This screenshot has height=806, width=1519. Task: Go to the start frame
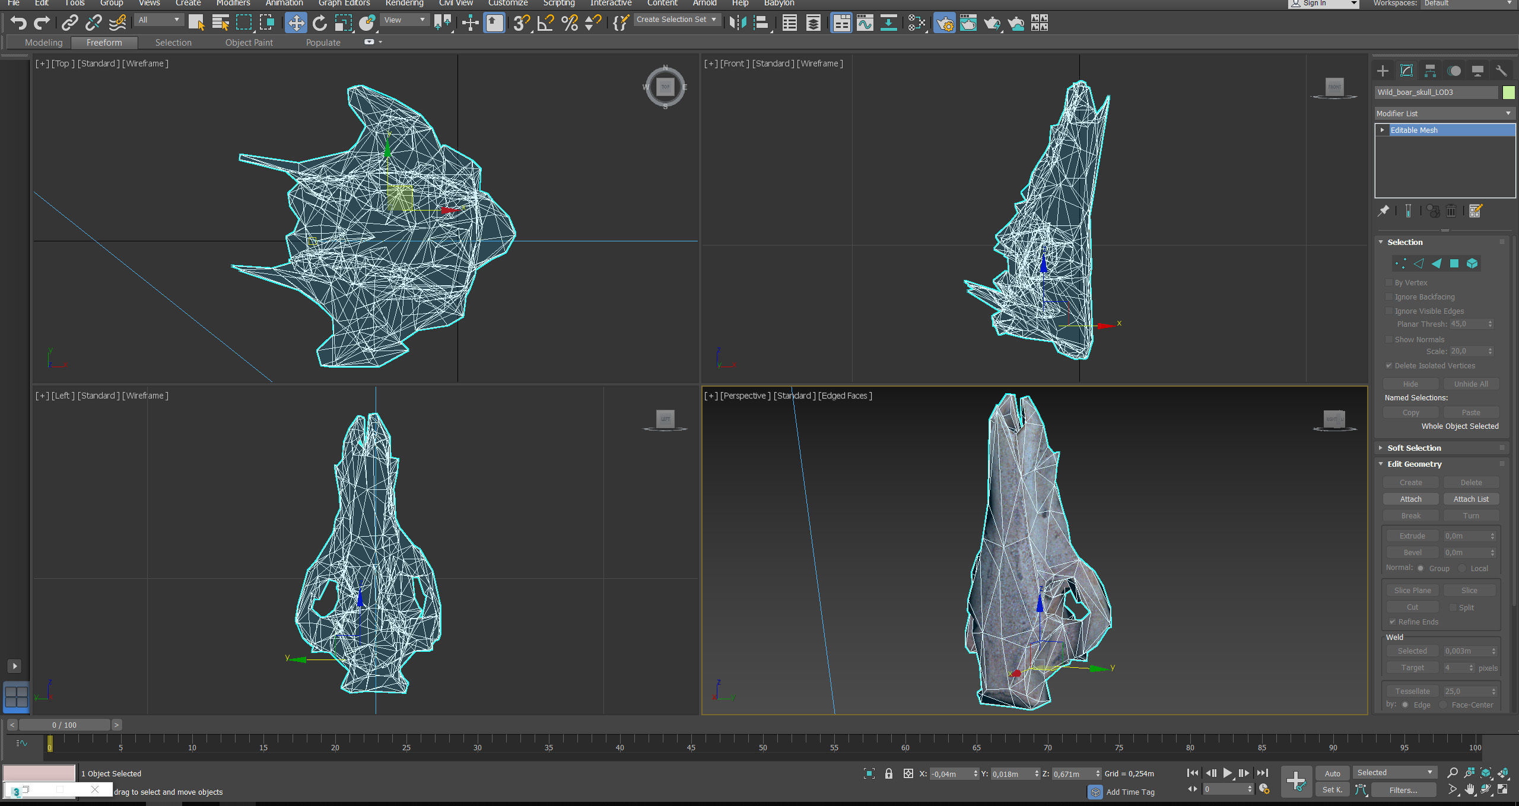(1192, 773)
